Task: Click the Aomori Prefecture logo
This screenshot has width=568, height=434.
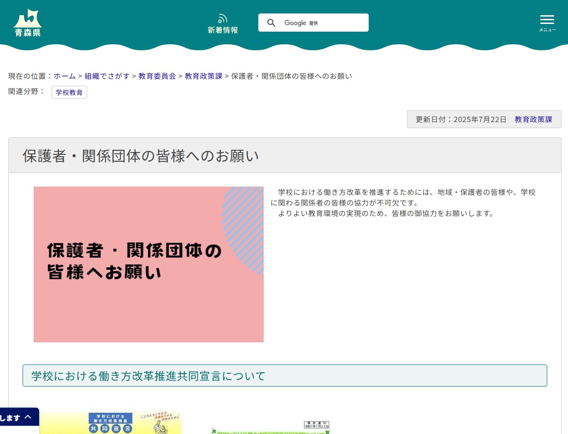Action: tap(27, 22)
